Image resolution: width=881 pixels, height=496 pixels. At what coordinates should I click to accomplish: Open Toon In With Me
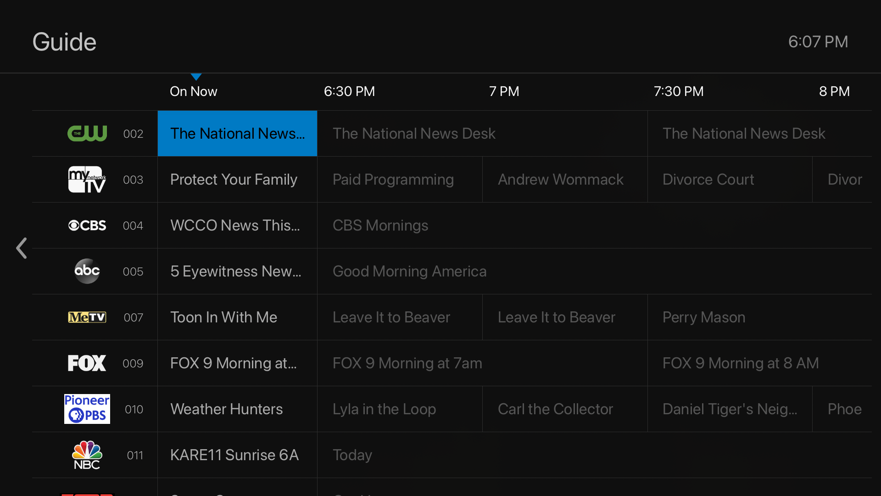(x=237, y=317)
